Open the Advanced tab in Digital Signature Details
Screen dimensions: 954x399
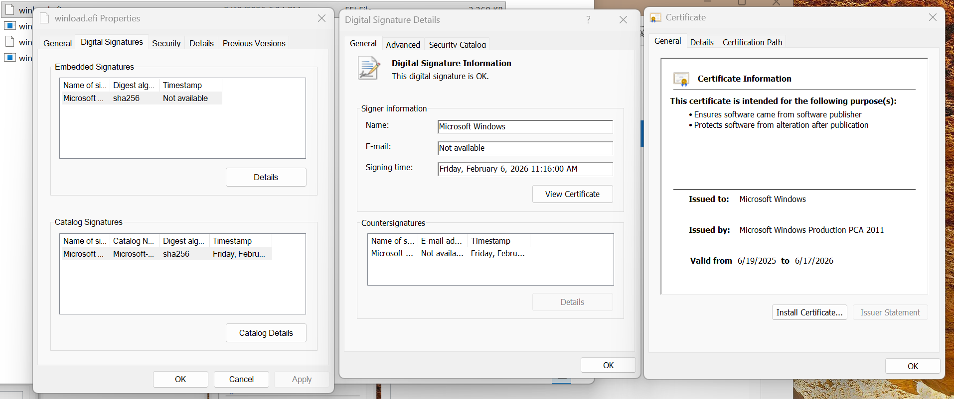click(x=403, y=44)
